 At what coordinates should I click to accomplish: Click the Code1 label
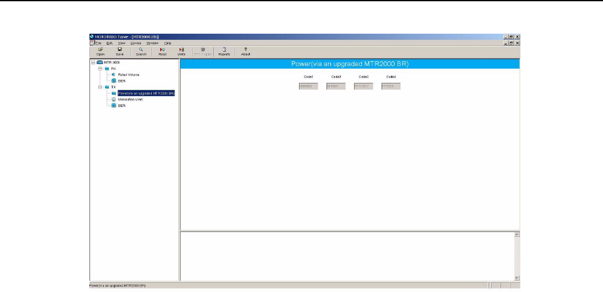click(x=308, y=77)
